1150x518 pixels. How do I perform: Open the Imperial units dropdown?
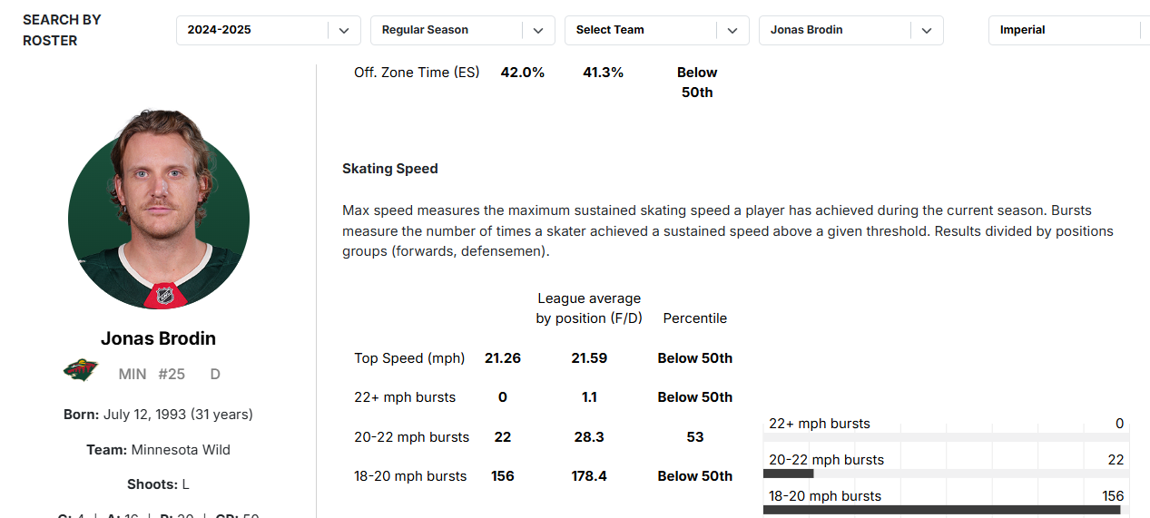tap(1068, 30)
